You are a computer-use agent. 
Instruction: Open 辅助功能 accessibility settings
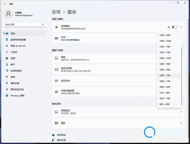15,83
